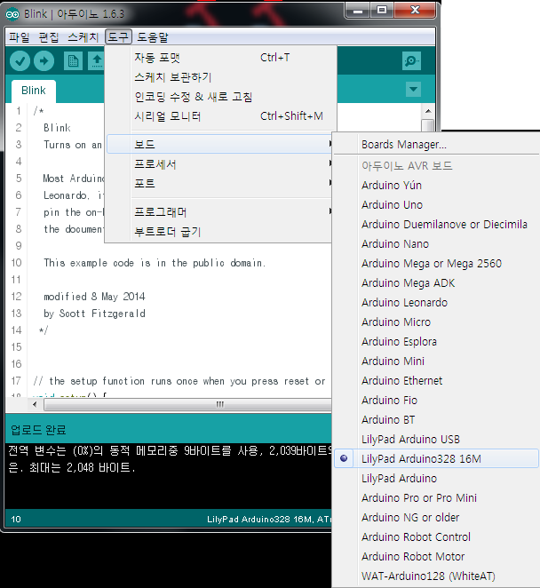Select Arduino Nano board
Image resolution: width=540 pixels, height=588 pixels.
[436, 243]
